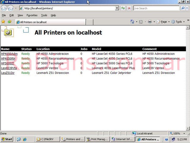
Task: Click the Add to Favorites icon
Action: pyautogui.click(x=9, y=22)
